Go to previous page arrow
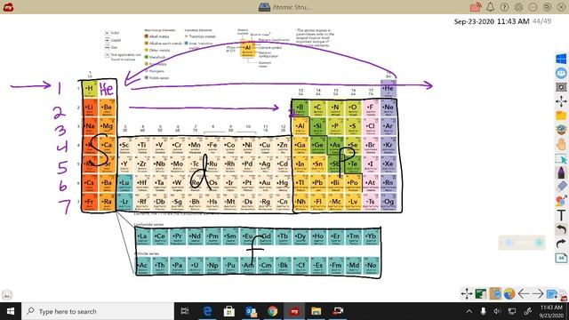The height and width of the screenshot is (320, 569). [524, 293]
